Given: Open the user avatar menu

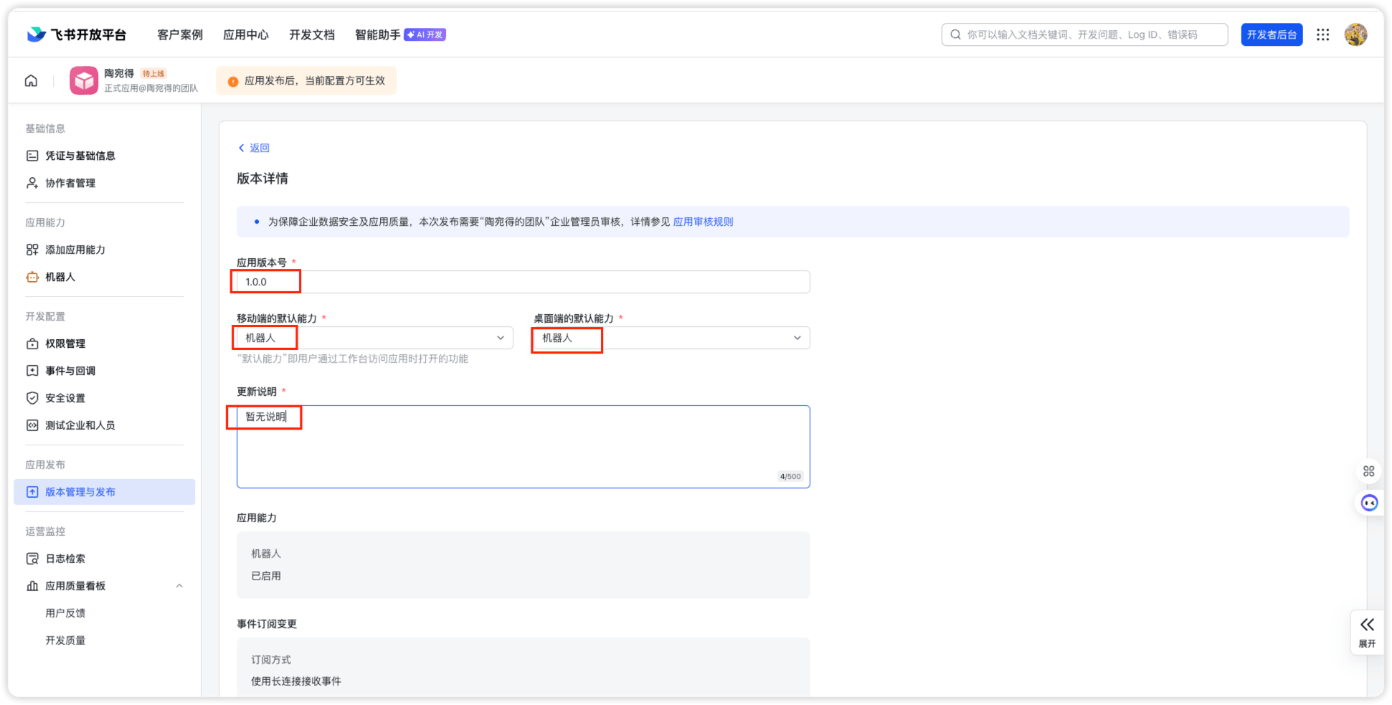Looking at the screenshot, I should point(1355,34).
